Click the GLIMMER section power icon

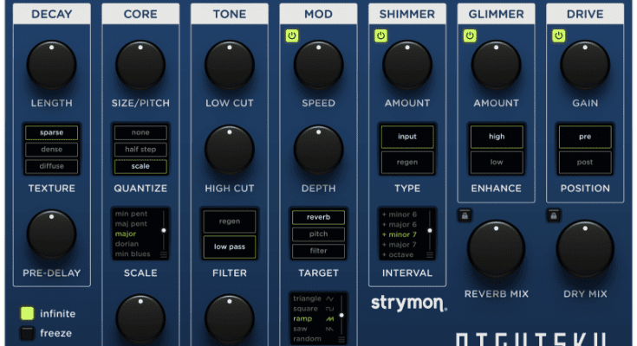click(x=470, y=35)
